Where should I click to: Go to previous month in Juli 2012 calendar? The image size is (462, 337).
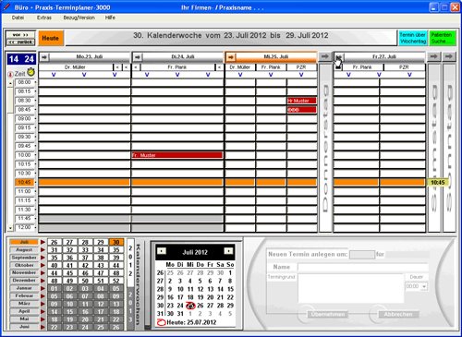point(162,251)
